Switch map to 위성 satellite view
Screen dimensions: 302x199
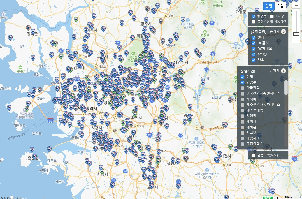(x=280, y=6)
